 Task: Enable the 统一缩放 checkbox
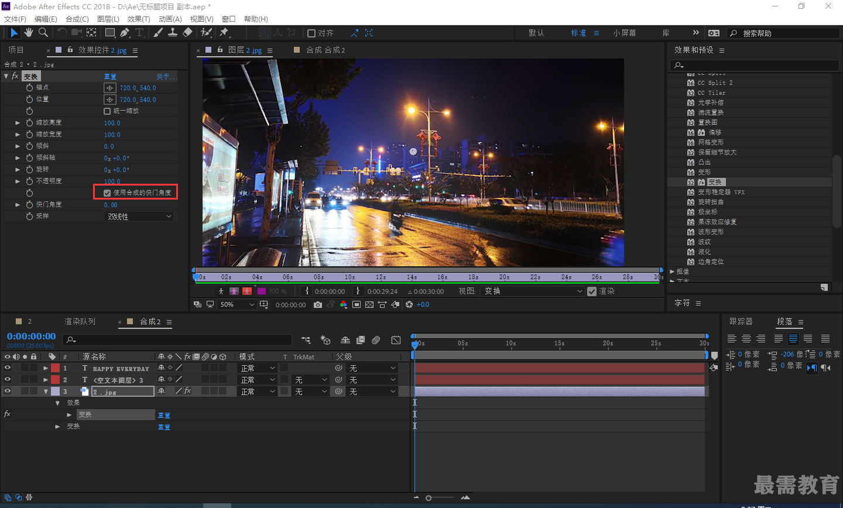pos(107,111)
